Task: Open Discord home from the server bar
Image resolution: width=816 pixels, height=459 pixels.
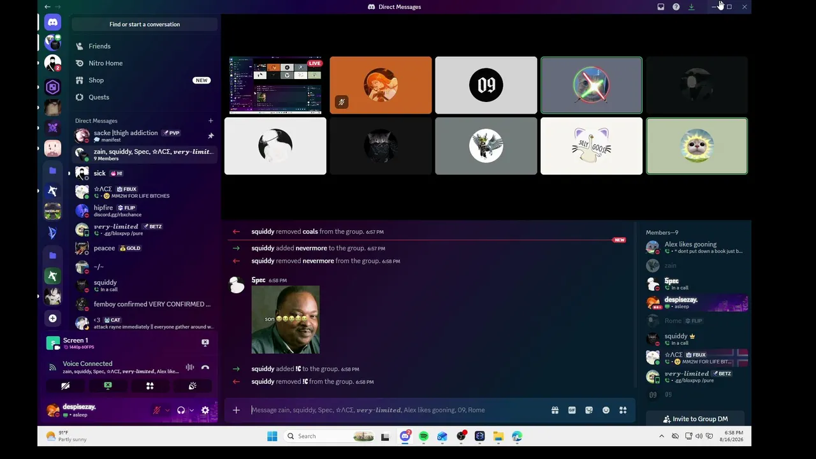Action: (53, 22)
